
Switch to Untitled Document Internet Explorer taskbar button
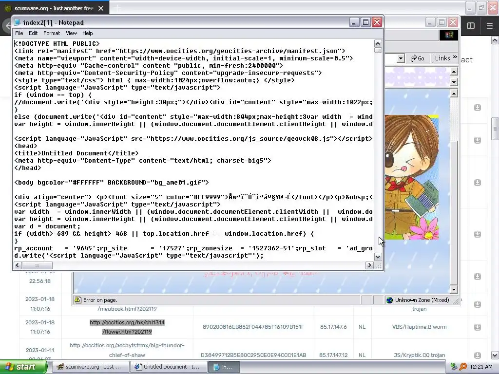coord(168,367)
